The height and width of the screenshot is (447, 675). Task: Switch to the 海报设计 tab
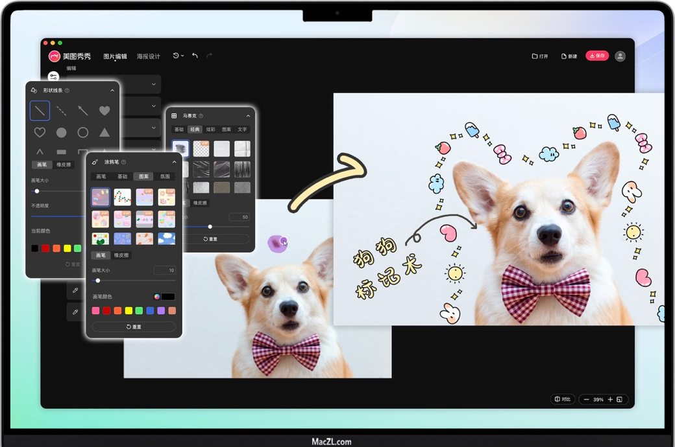click(x=148, y=56)
